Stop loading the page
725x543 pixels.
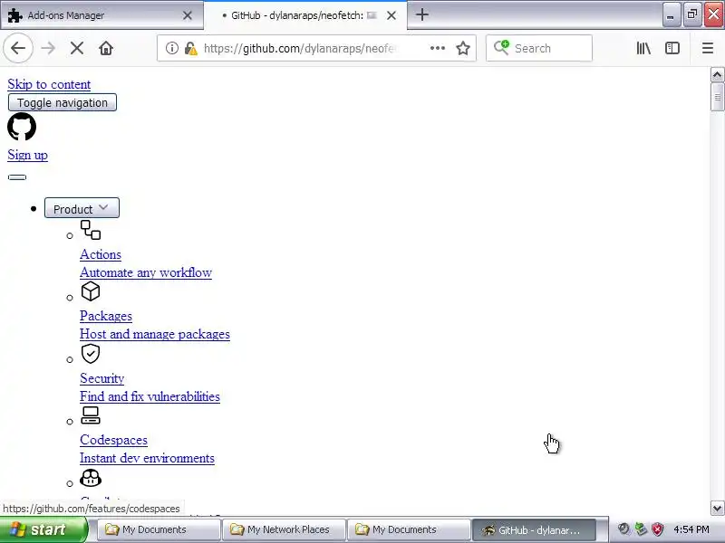click(77, 48)
